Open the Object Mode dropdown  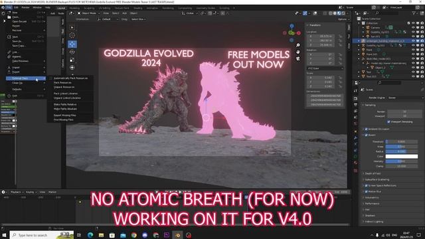88,13
